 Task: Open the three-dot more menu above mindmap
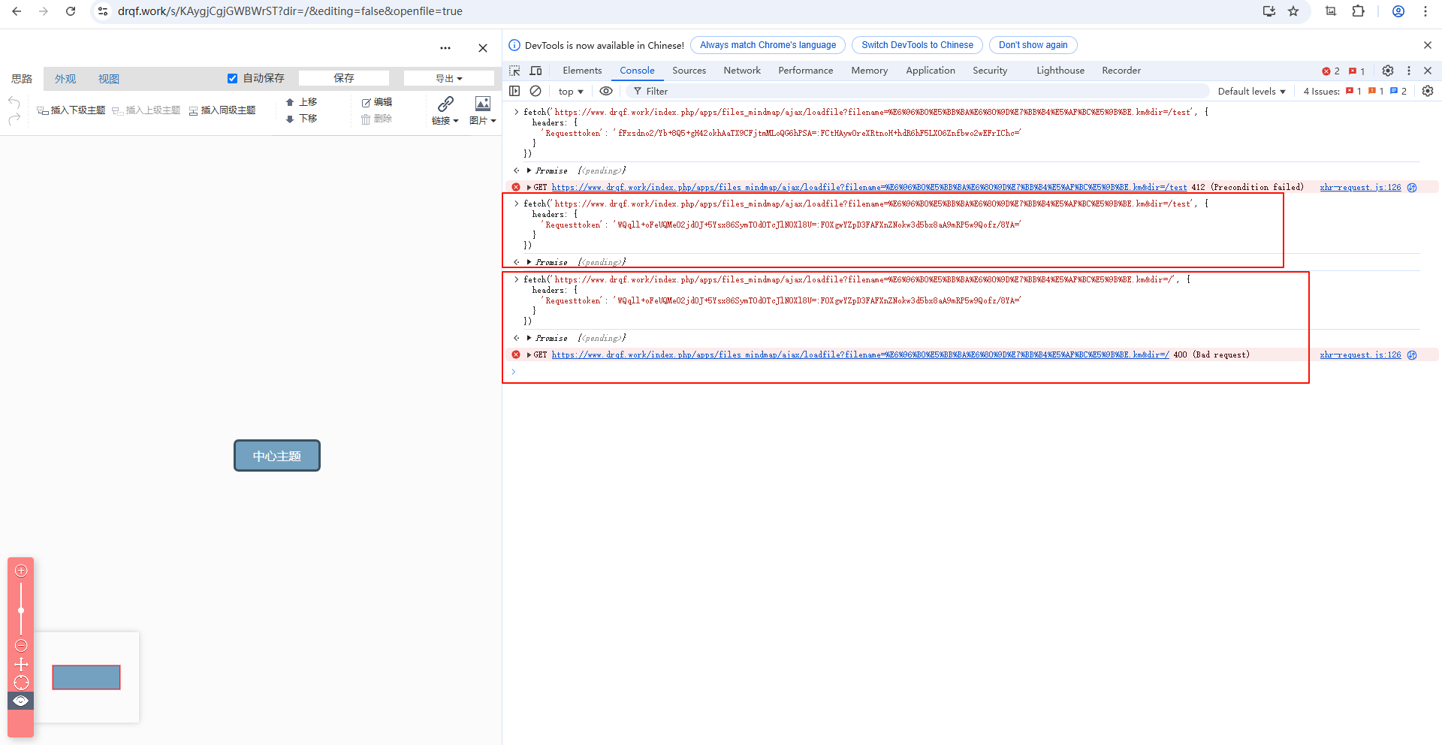[x=445, y=48]
